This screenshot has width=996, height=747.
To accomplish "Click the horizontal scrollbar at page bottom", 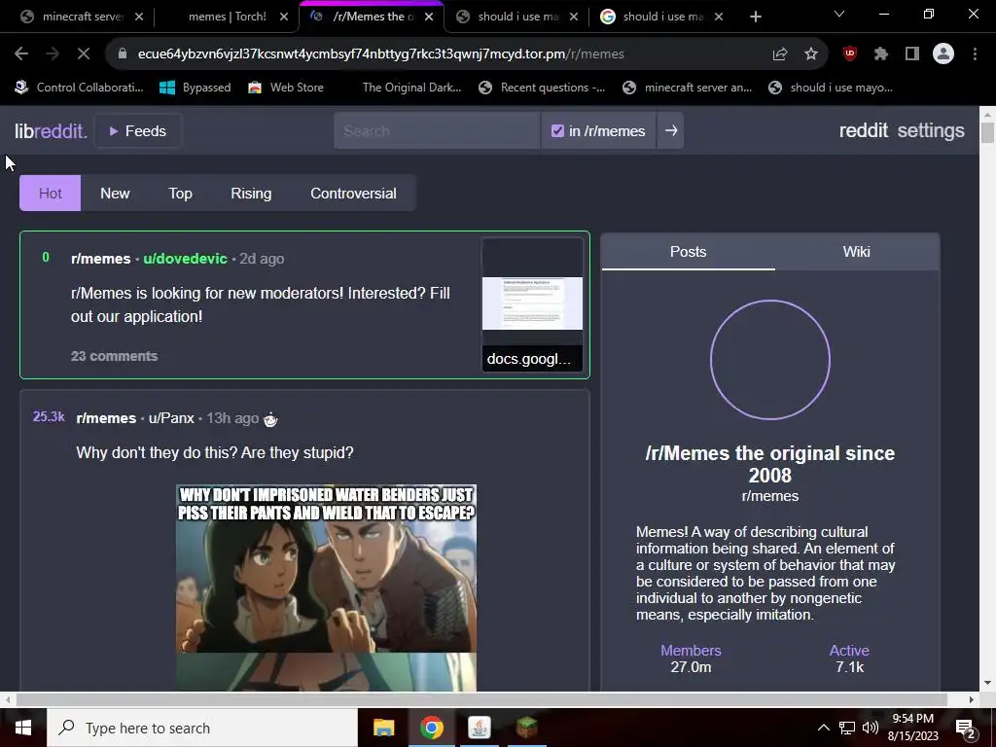I will (x=481, y=699).
